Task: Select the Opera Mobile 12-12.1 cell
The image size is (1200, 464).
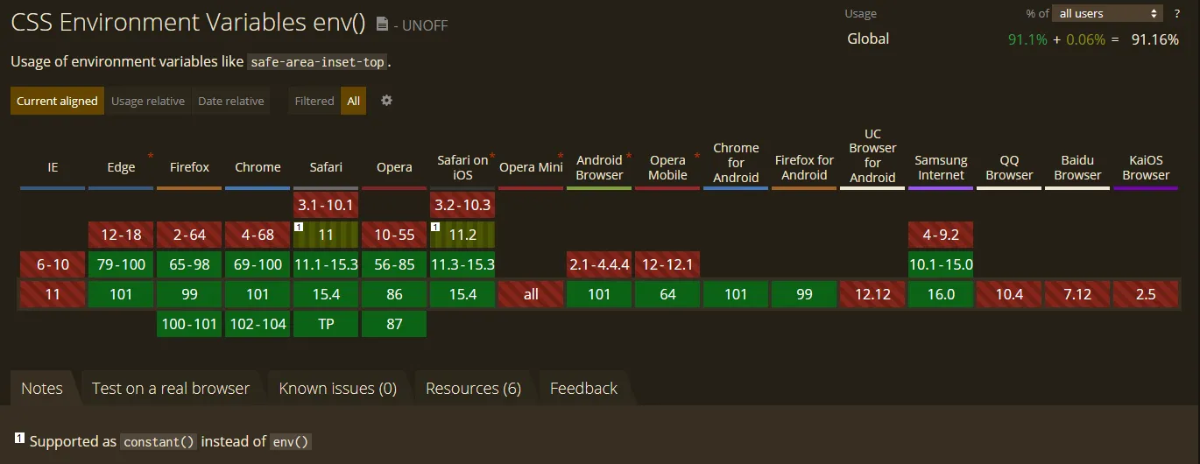Action: click(x=667, y=264)
